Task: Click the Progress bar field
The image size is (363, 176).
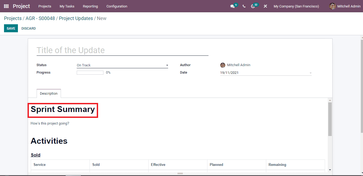Action: [x=90, y=72]
